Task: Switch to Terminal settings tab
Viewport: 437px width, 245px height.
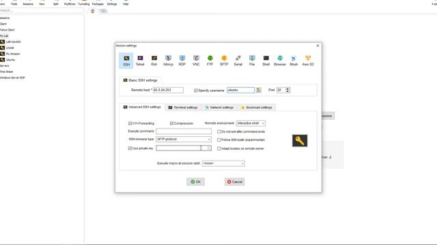Action: tap(183, 108)
